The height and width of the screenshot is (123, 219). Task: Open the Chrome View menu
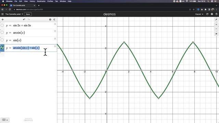point(26,1)
